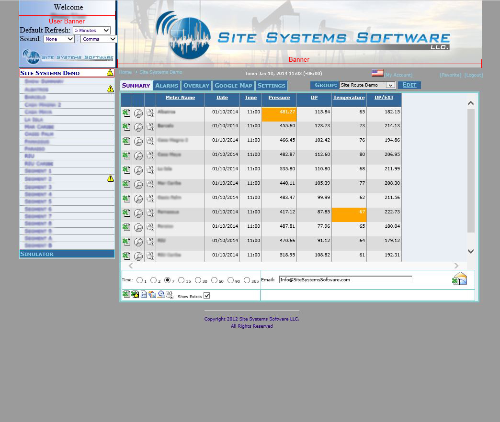Image resolution: width=500 pixels, height=422 pixels.
Task: Click the Excel star icon in bottom toolbar
Action: (135, 295)
